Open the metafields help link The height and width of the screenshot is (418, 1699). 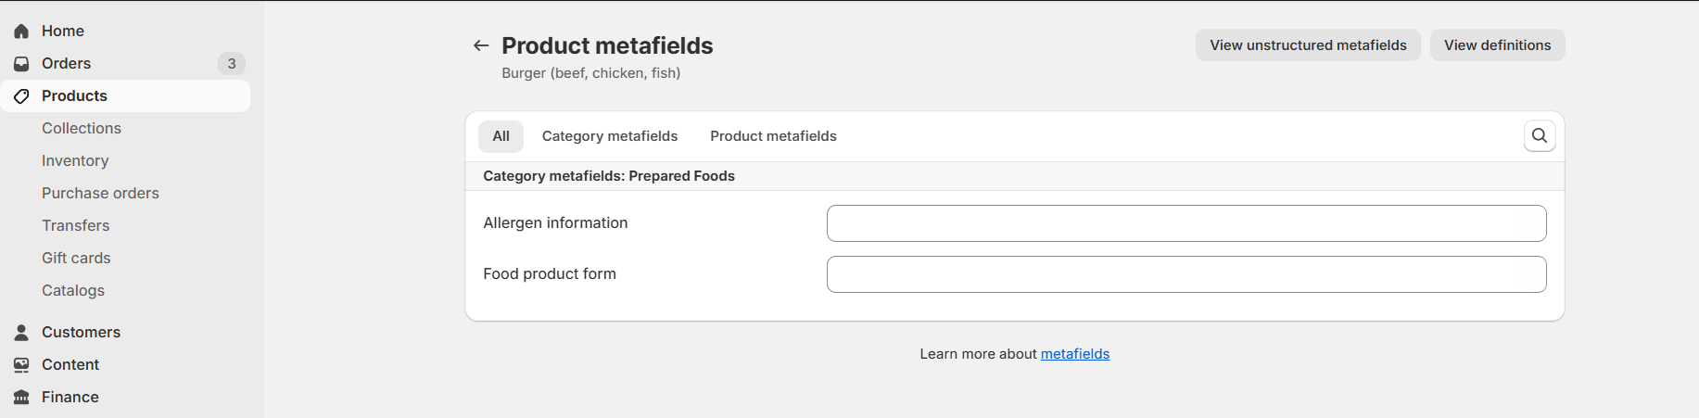pyautogui.click(x=1075, y=354)
